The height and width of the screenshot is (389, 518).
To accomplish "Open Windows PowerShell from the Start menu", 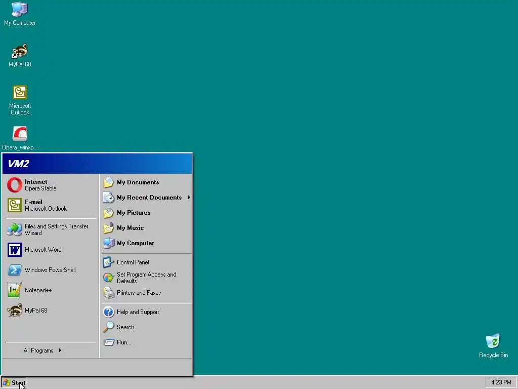I will [51, 270].
